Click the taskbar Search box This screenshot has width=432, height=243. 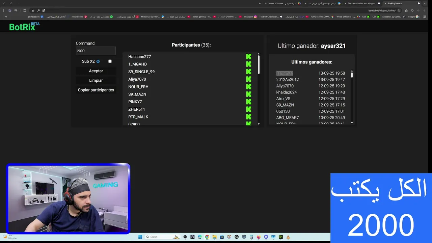(x=163, y=237)
